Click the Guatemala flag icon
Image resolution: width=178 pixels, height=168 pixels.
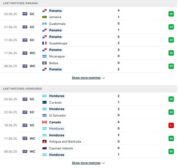click(44, 24)
